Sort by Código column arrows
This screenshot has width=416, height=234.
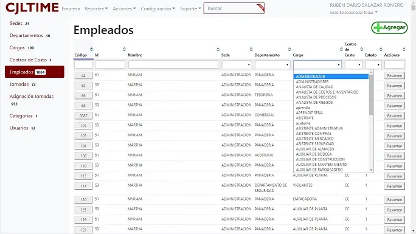coord(91,49)
